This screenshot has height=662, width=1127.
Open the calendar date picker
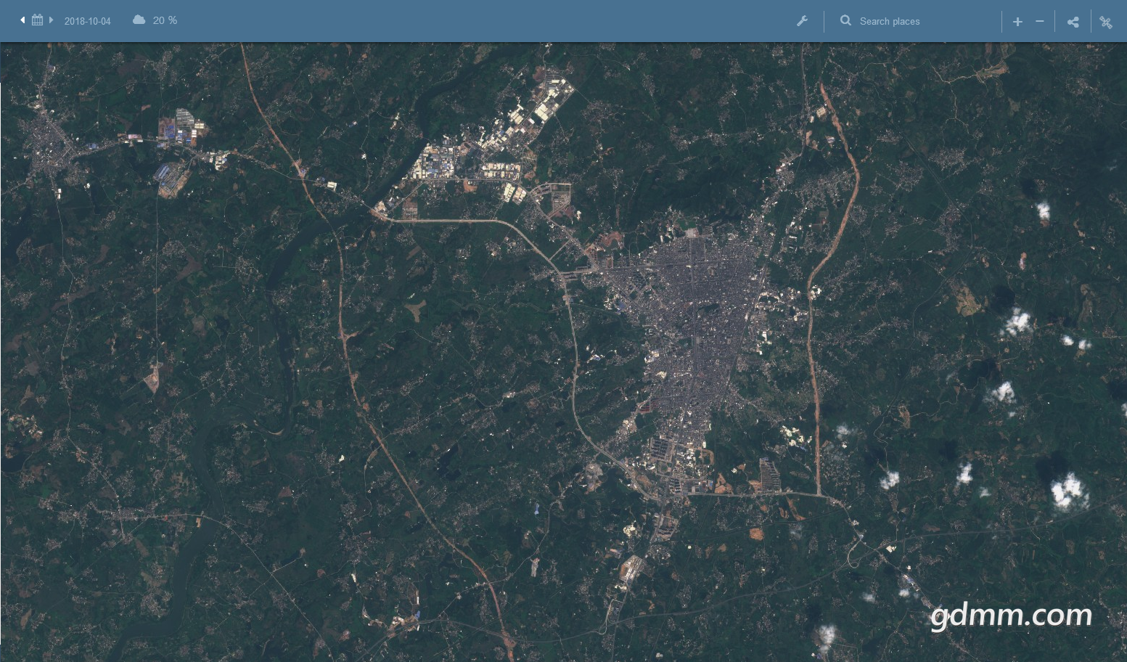[x=37, y=20]
